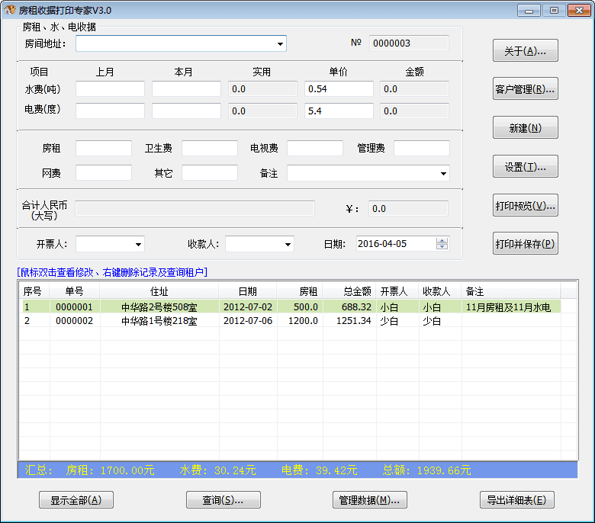This screenshot has height=523, width=595.
Task: Click 管理数据(M) button
Action: point(370,500)
